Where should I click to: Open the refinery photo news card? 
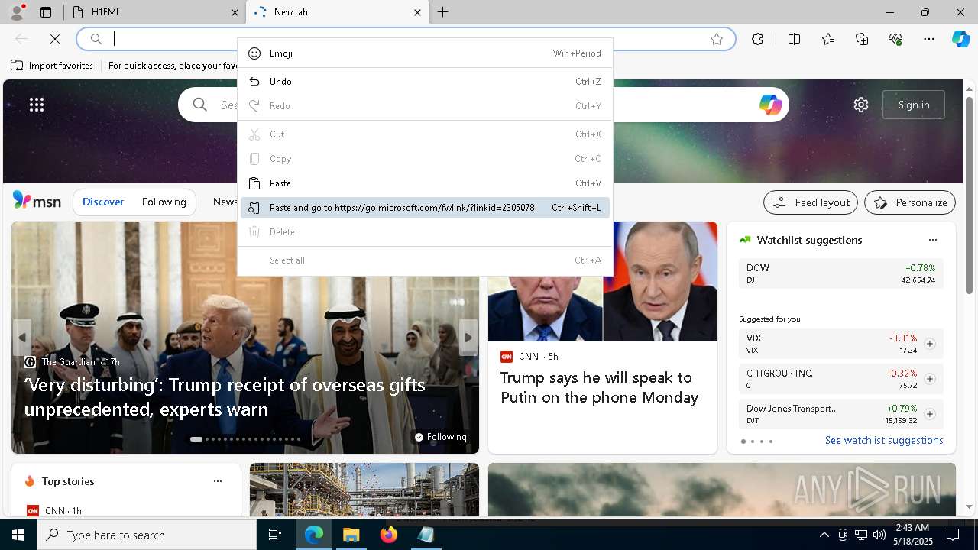point(364,490)
